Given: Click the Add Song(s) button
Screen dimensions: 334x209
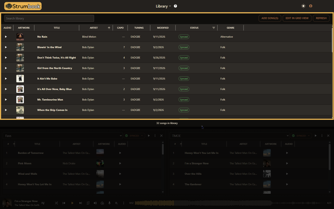Looking at the screenshot, I should 270,18.
